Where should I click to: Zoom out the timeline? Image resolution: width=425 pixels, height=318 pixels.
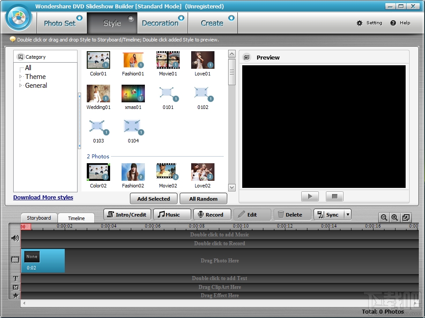click(x=384, y=217)
